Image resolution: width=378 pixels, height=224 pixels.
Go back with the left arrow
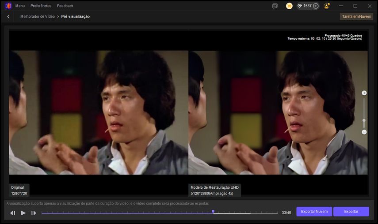8,17
